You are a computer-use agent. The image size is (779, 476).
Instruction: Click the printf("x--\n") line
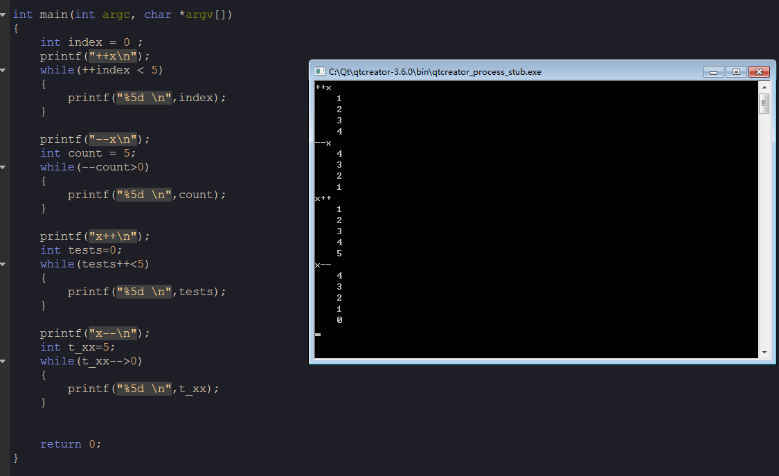(x=94, y=333)
